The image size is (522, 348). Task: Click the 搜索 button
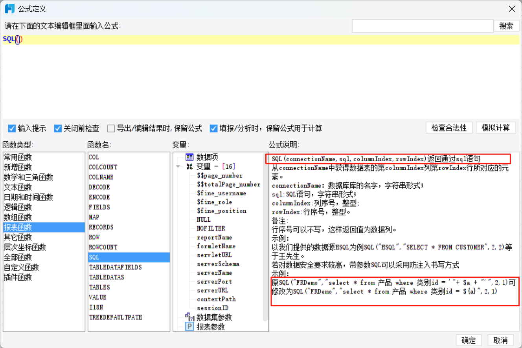pos(506,26)
